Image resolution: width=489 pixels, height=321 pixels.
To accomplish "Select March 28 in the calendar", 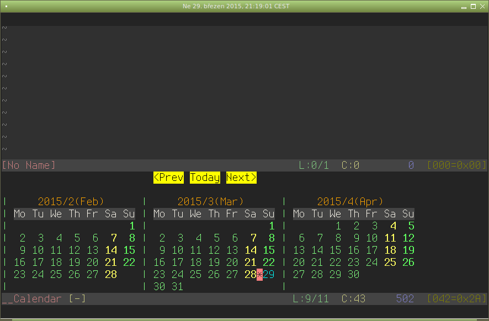I will 251,275.
